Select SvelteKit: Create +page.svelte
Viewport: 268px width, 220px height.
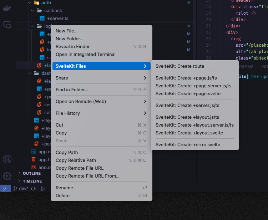point(188,93)
